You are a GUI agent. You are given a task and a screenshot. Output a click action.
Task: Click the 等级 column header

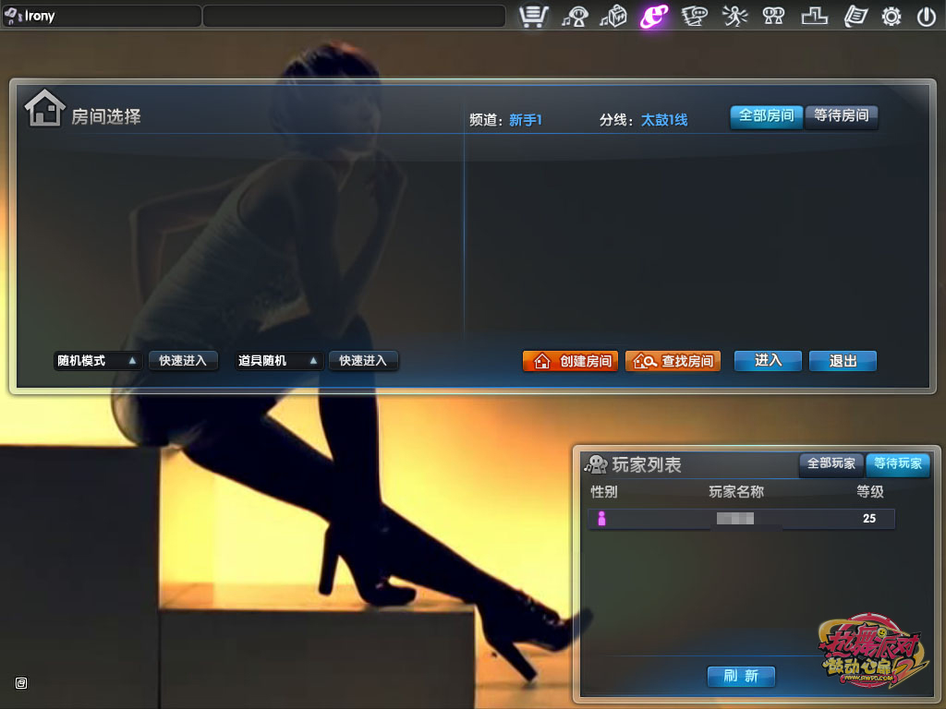(x=870, y=492)
